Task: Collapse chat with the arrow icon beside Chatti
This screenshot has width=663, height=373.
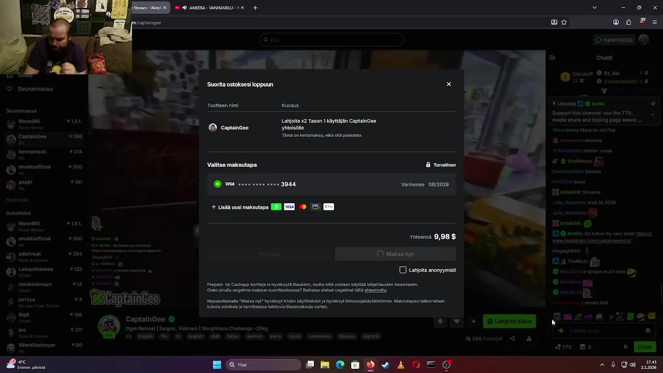Action: [552, 58]
